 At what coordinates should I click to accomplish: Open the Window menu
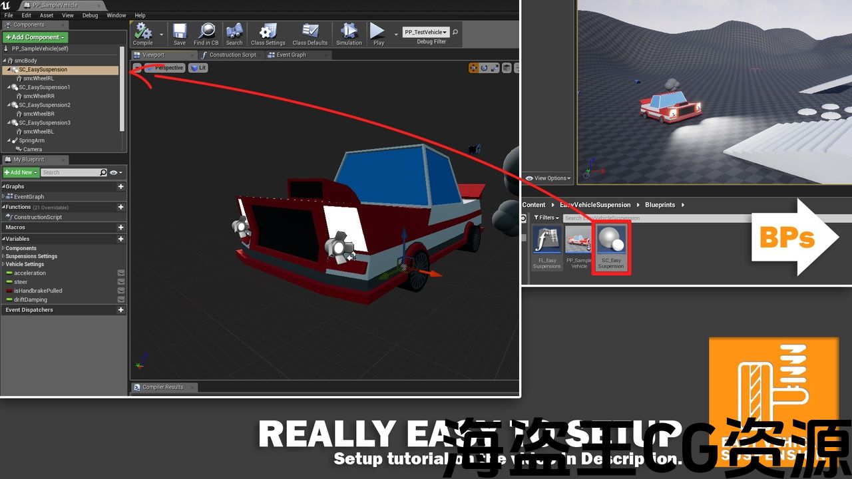[x=116, y=15]
